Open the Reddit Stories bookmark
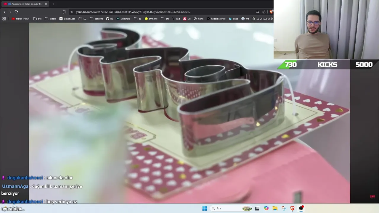The height and width of the screenshot is (213, 379). click(x=216, y=19)
